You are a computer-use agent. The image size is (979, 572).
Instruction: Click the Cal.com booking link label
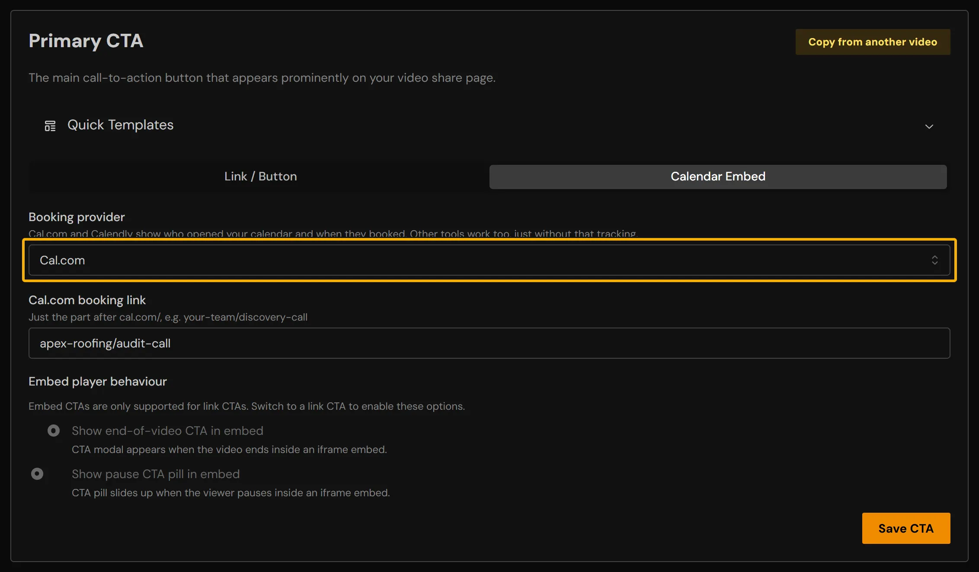[x=87, y=300]
